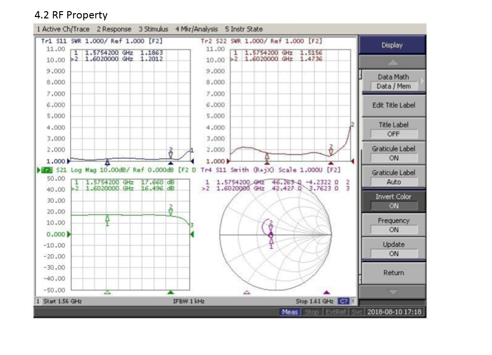492x355 pixels.
Task: Click the date and time 2018-08-10 17:18
Action: pos(395,312)
